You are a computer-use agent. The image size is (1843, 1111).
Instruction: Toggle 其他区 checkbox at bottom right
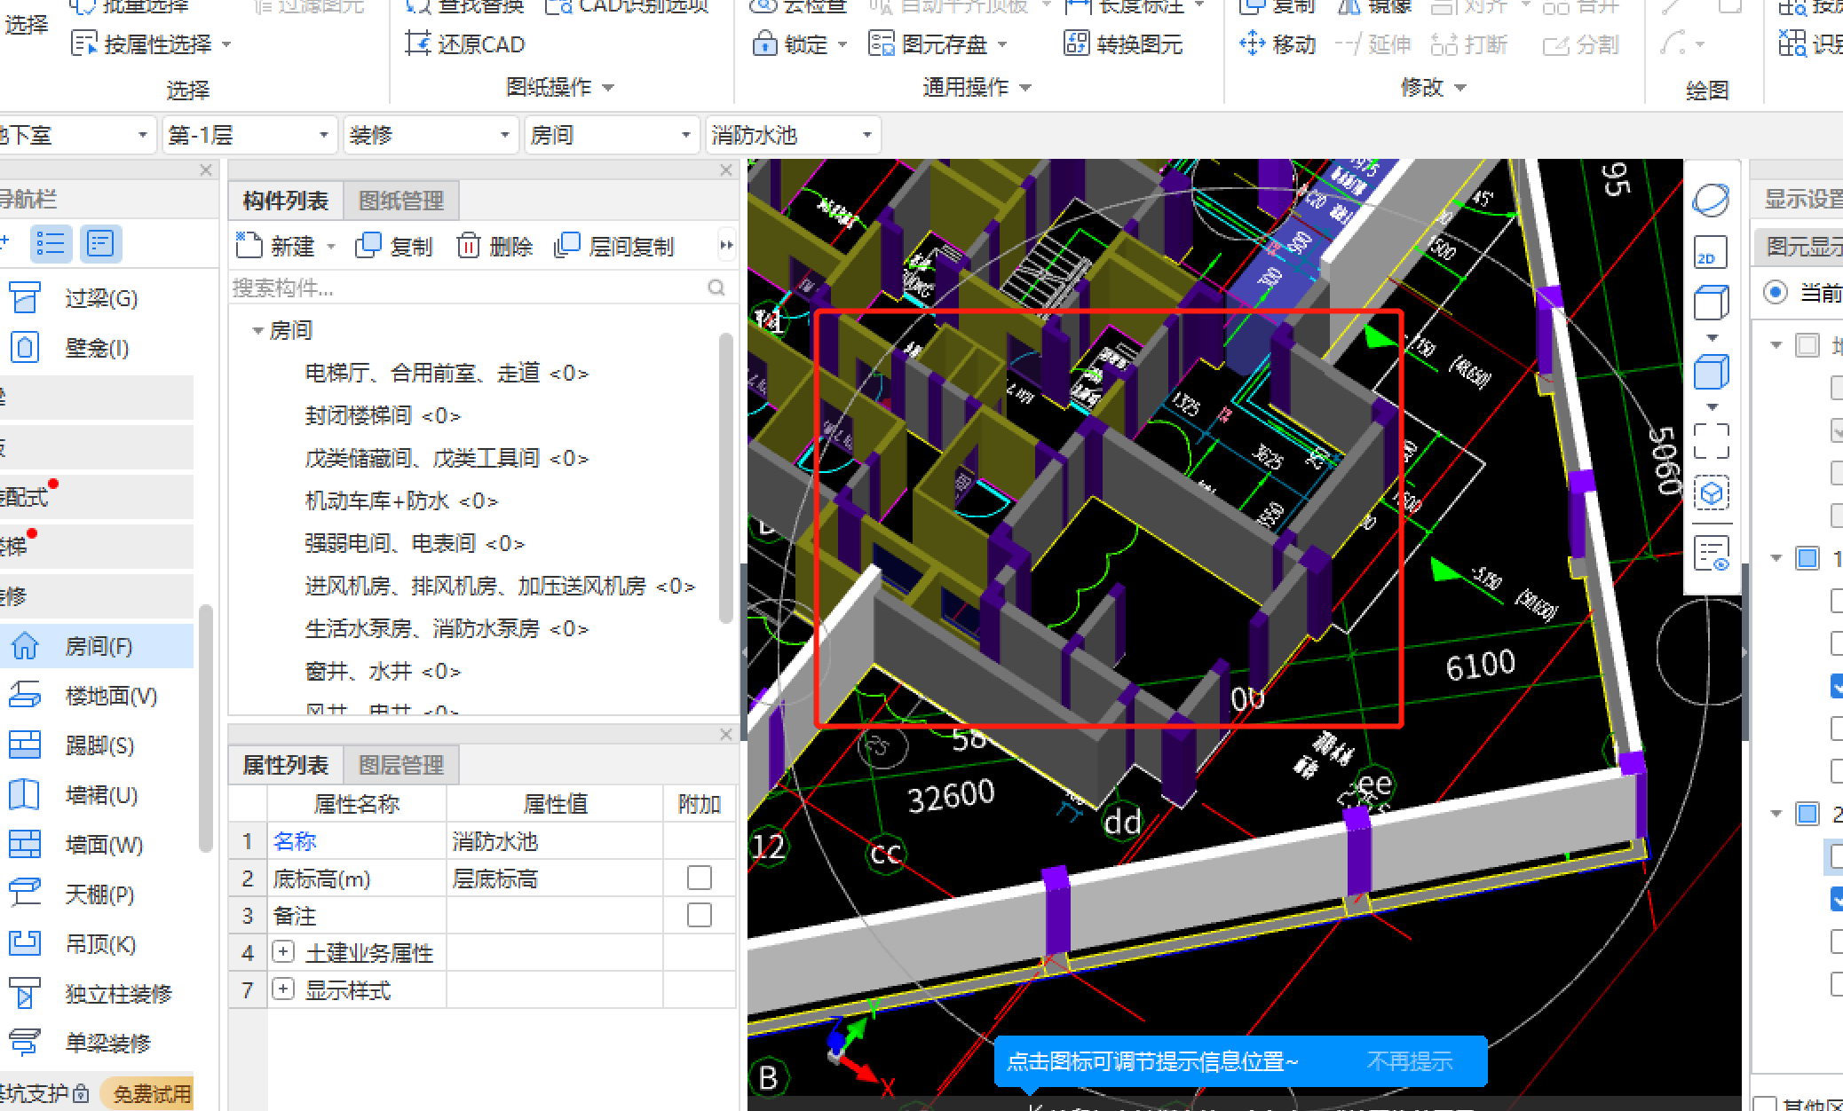point(1766,1106)
